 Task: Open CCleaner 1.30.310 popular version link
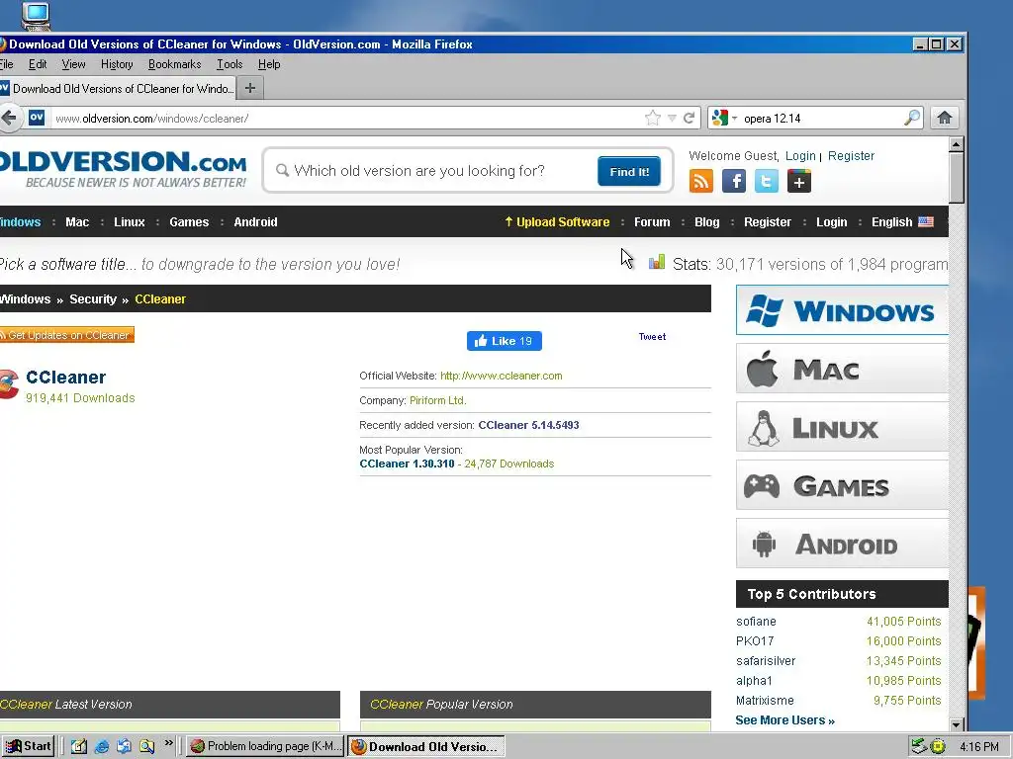407,464
